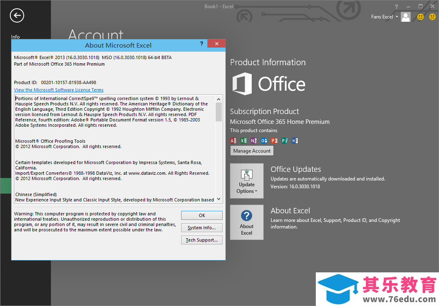Click the Access app icon

click(x=233, y=141)
